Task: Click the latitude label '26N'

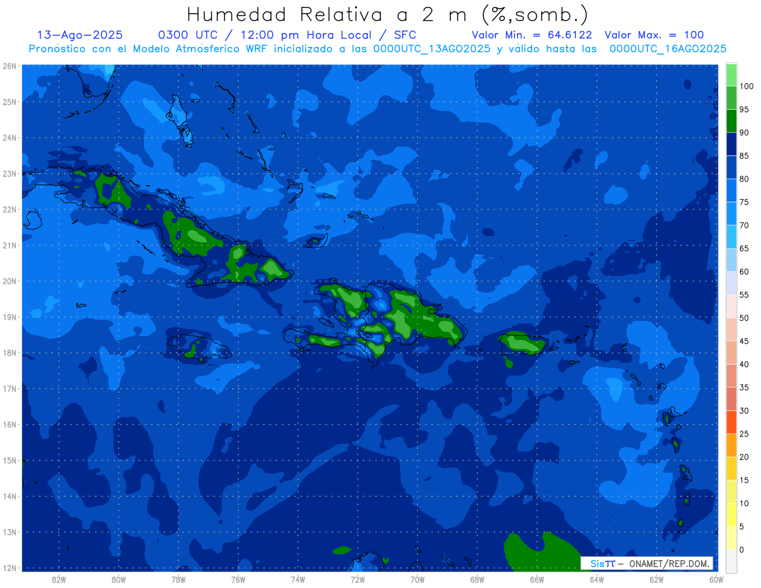Action: pyautogui.click(x=10, y=66)
